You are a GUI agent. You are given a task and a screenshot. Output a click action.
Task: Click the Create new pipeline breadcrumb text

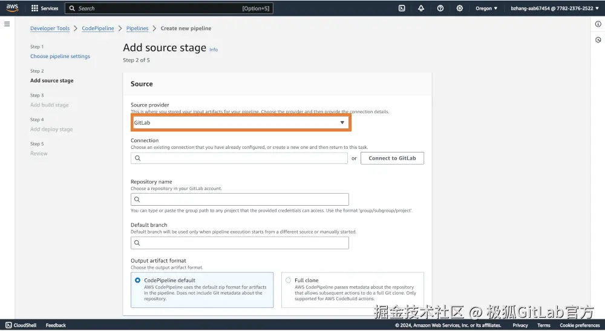tap(186, 28)
